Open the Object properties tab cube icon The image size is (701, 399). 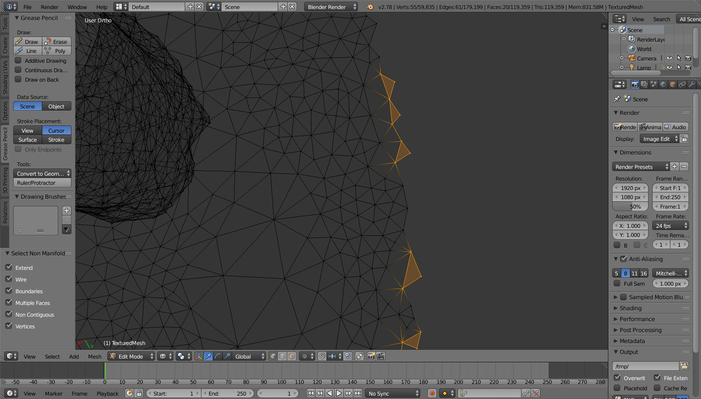tap(673, 84)
